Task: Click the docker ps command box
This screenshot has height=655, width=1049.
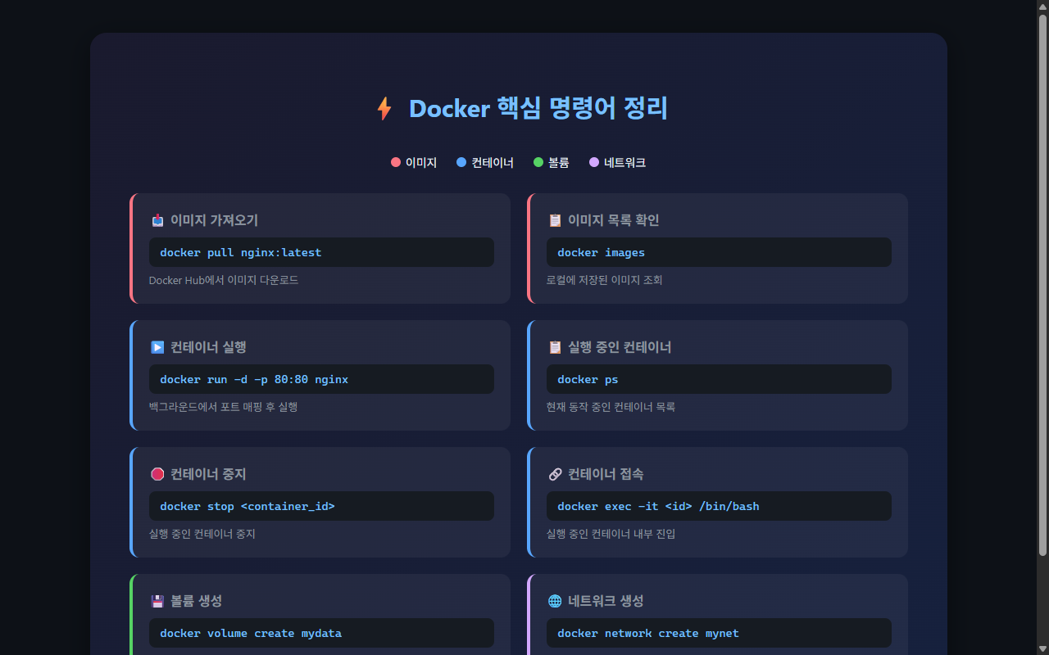Action: pos(719,379)
